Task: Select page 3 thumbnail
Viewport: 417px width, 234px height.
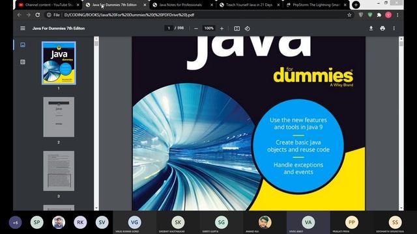Action: pos(59,170)
